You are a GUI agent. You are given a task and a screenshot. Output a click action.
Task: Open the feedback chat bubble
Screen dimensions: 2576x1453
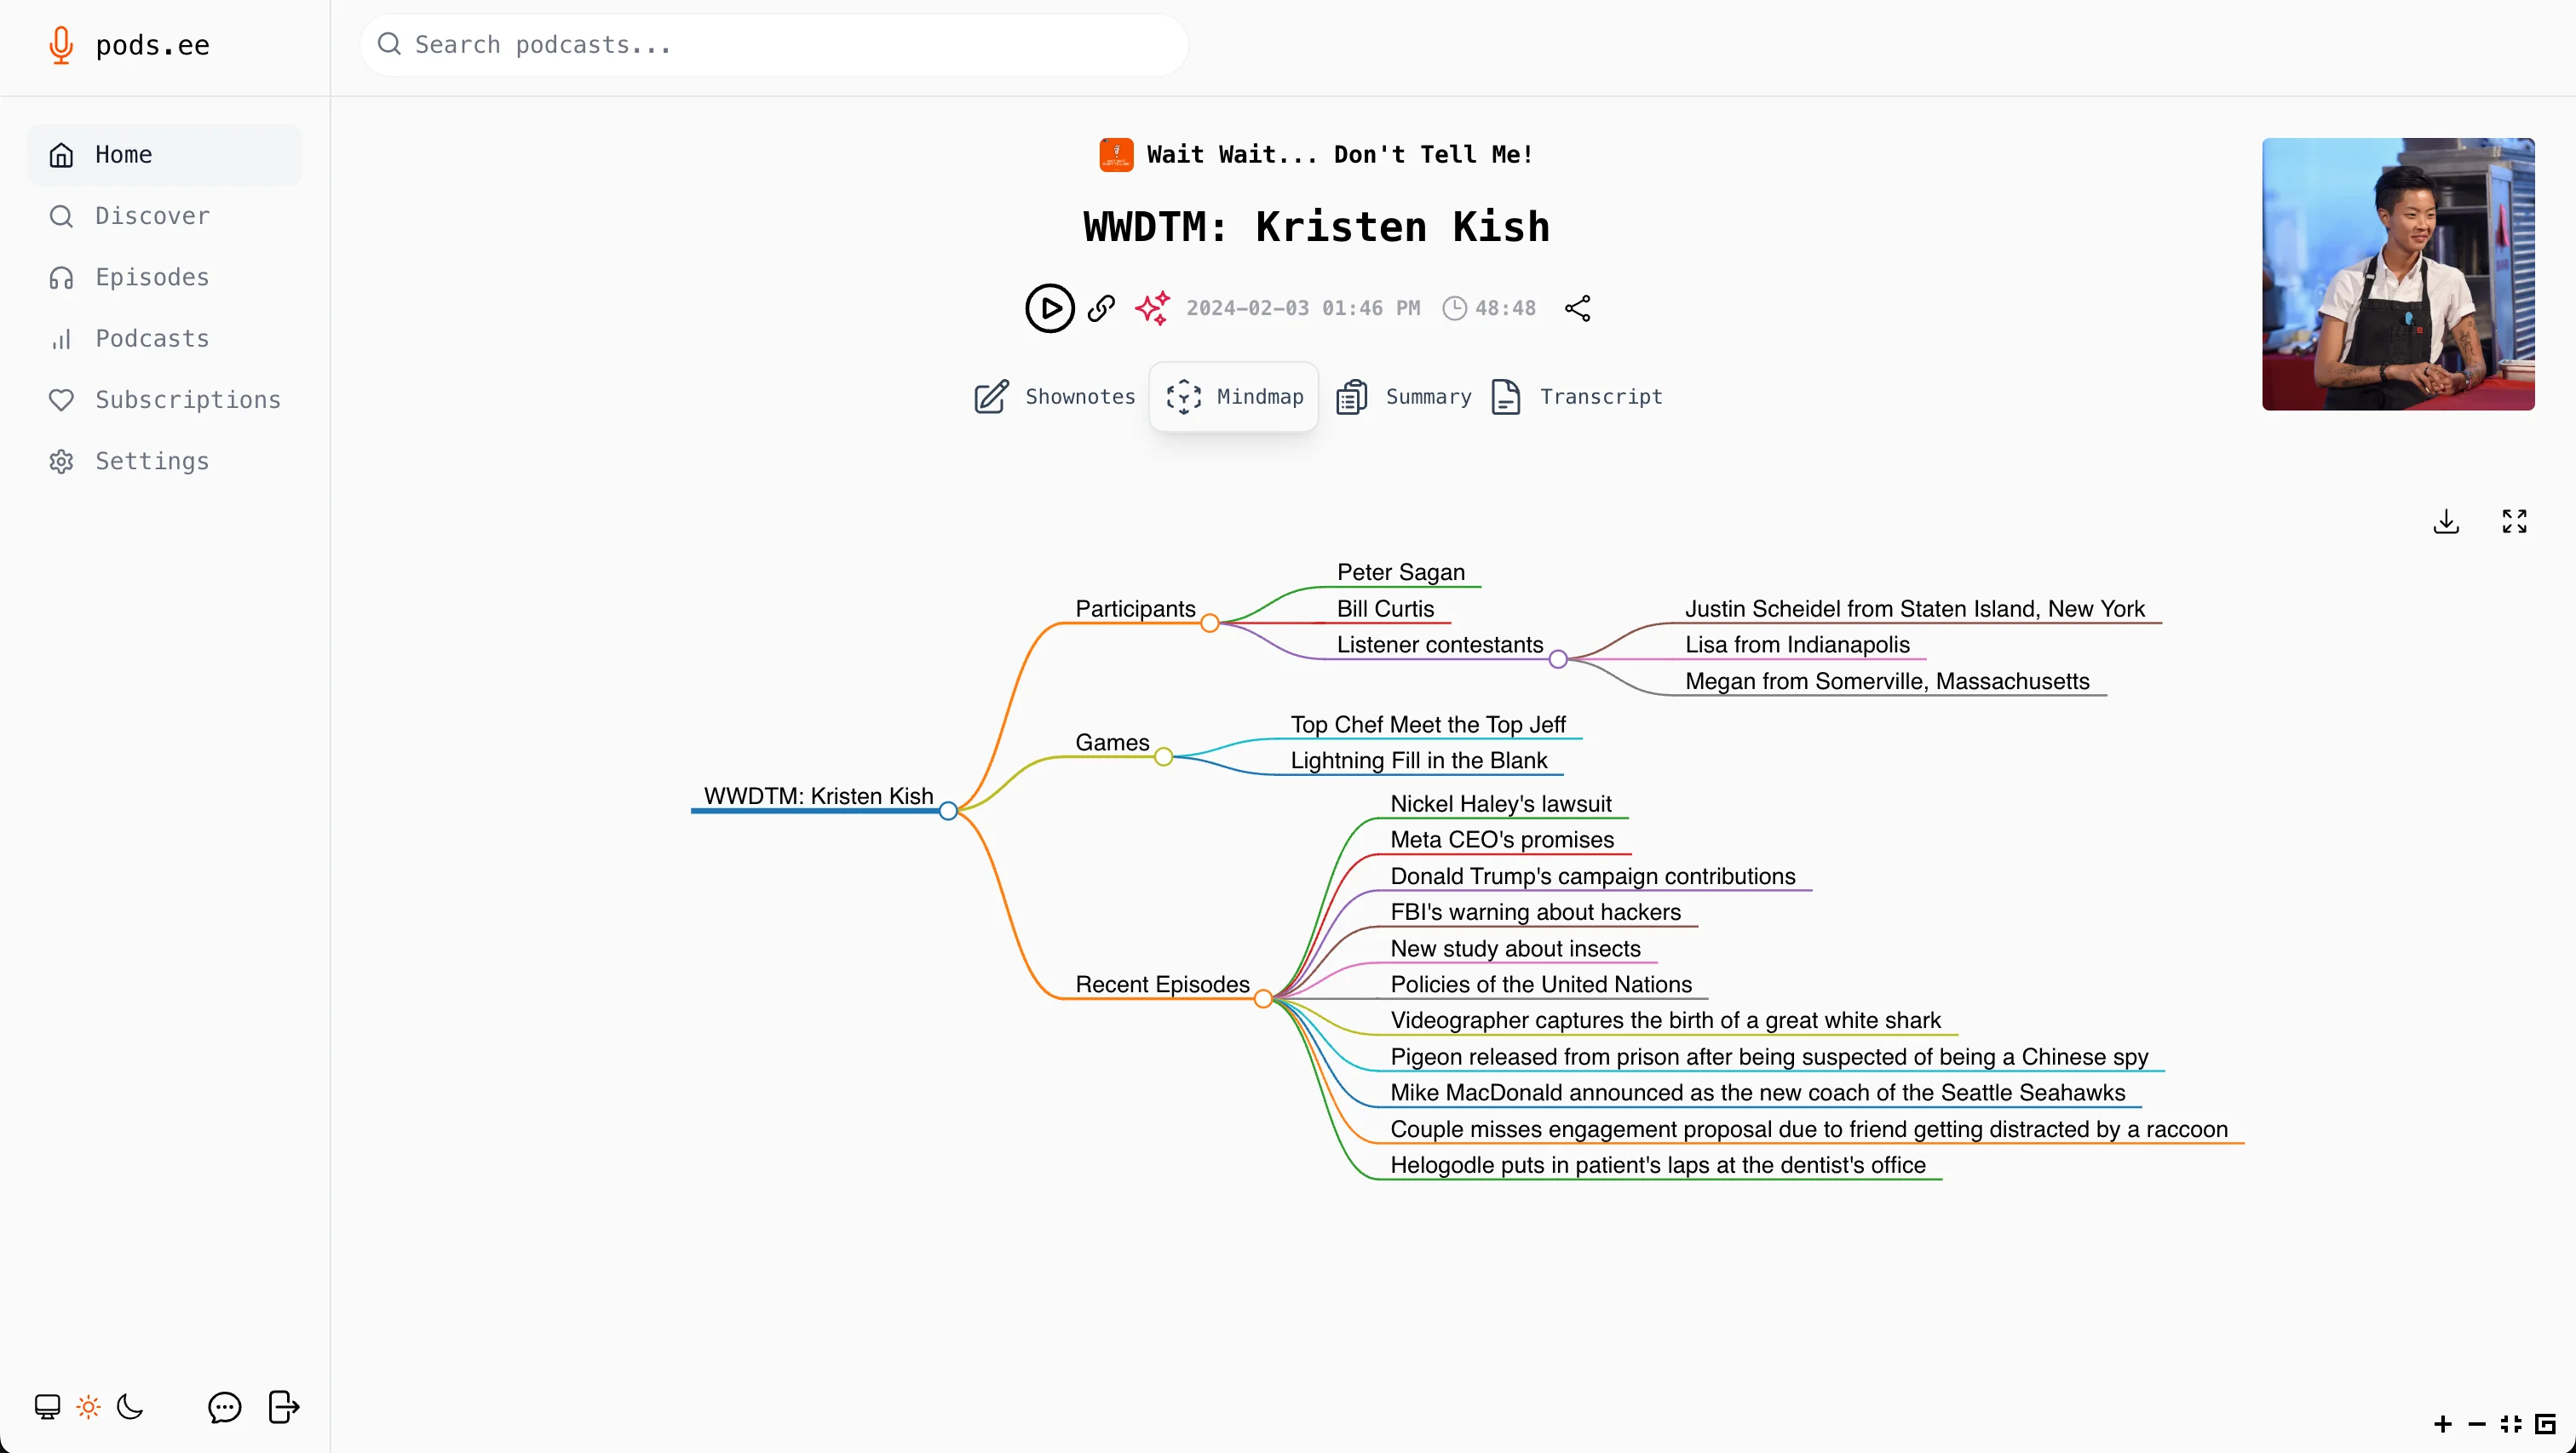click(x=224, y=1407)
